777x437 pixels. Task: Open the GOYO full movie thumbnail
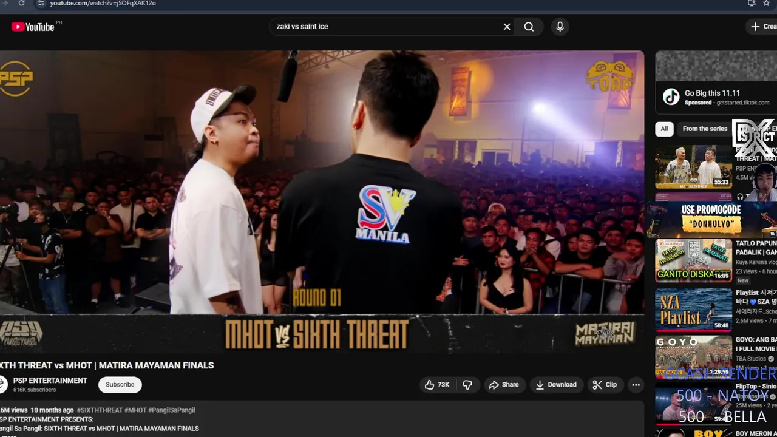(x=693, y=358)
